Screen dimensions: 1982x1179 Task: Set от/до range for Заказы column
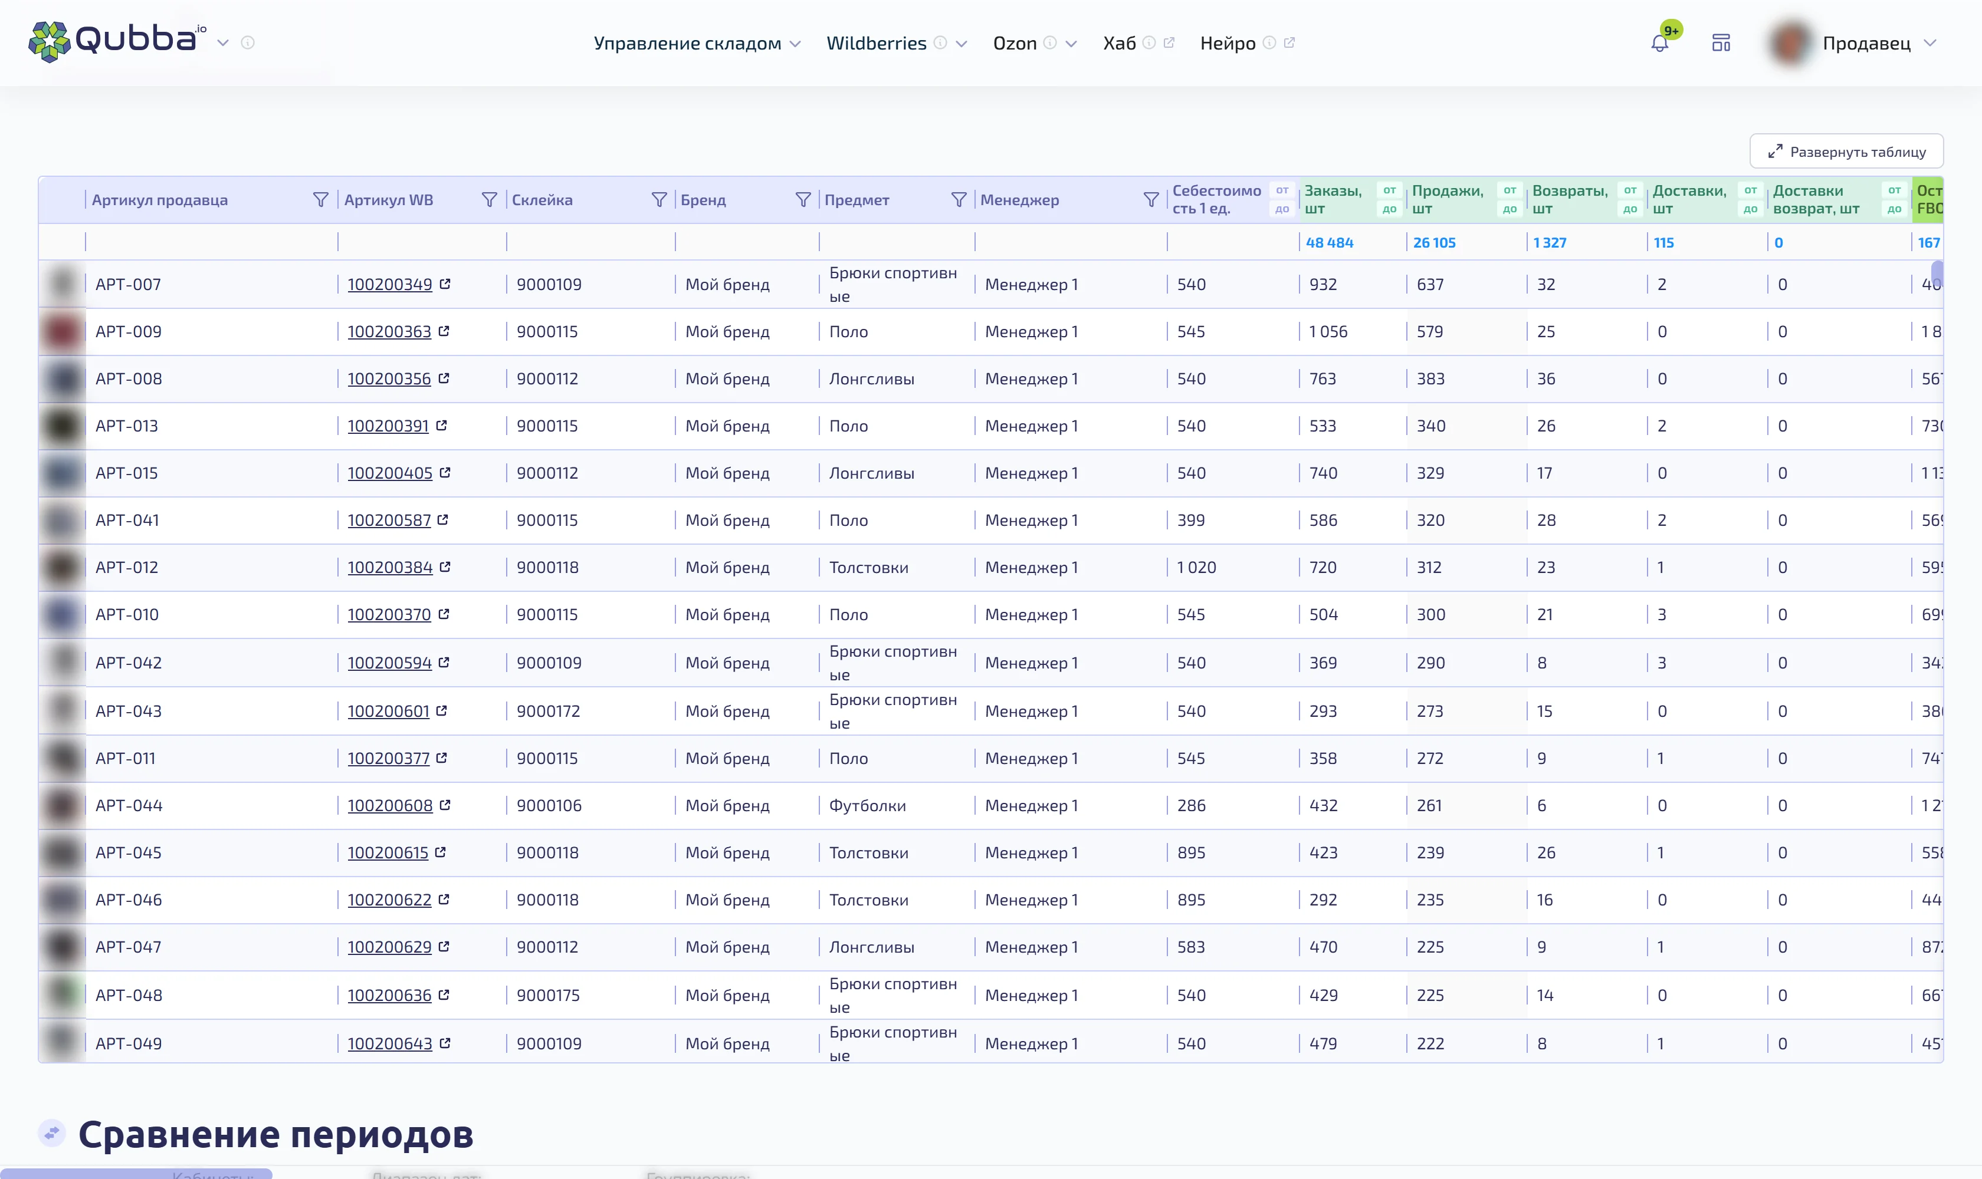pyautogui.click(x=1389, y=199)
